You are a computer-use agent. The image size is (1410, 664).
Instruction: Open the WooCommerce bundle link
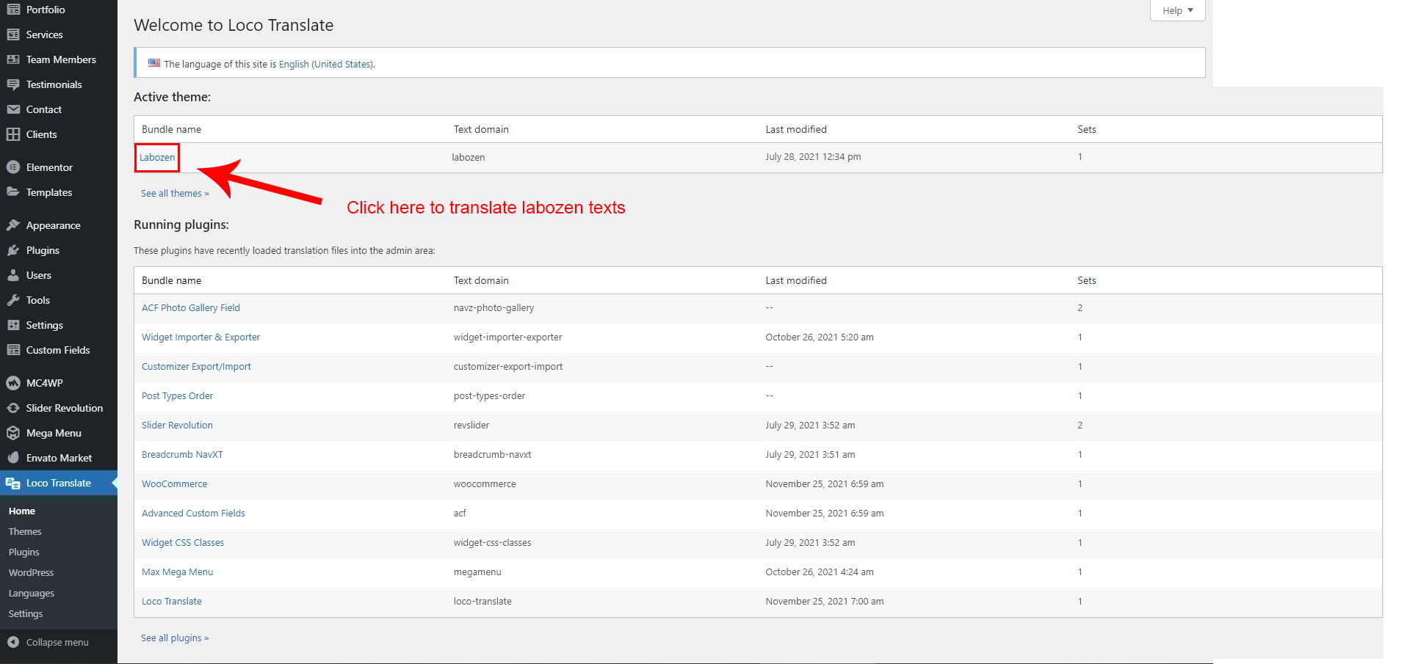coord(174,484)
